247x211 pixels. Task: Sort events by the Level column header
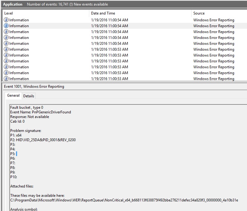tap(8, 13)
